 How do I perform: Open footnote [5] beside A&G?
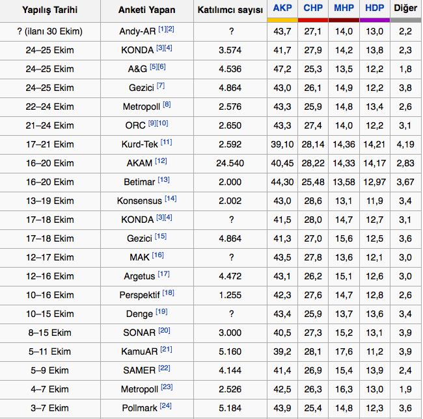click(154, 66)
